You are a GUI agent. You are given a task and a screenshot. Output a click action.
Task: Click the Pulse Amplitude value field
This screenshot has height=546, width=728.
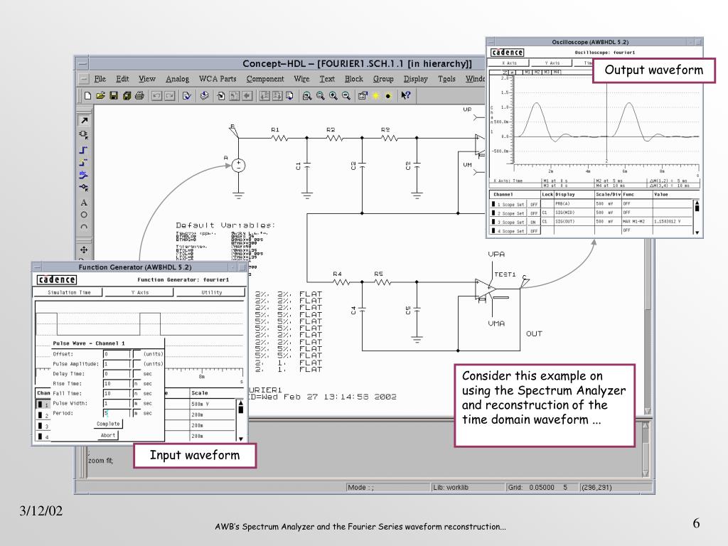pyautogui.click(x=117, y=364)
